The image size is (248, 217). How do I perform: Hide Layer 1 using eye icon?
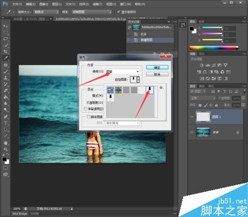tap(192, 117)
